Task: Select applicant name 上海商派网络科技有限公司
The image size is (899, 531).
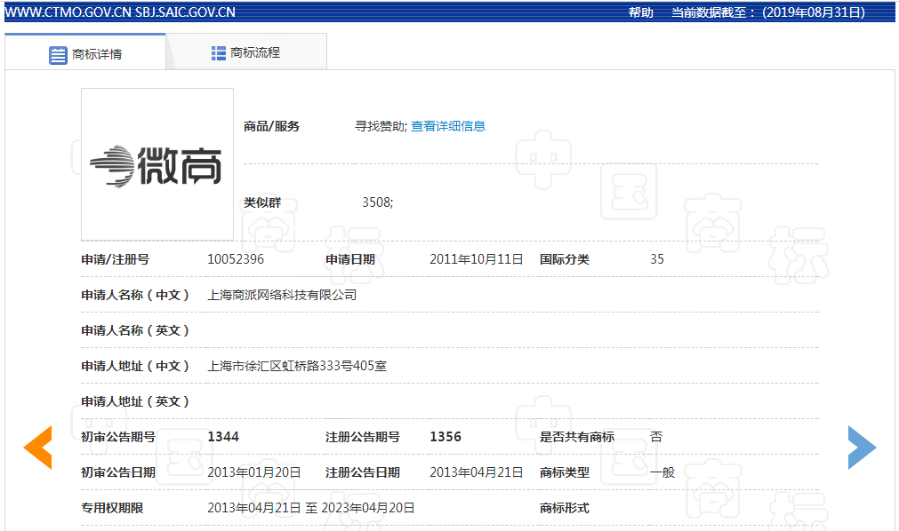Action: [x=282, y=295]
